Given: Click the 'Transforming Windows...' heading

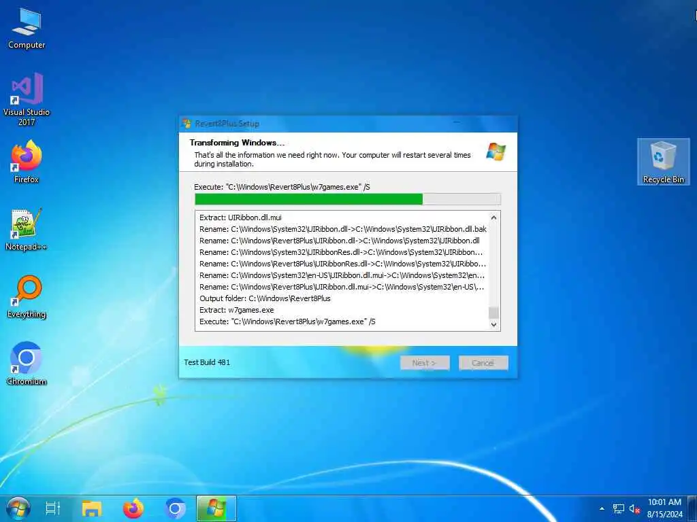Looking at the screenshot, I should (237, 143).
